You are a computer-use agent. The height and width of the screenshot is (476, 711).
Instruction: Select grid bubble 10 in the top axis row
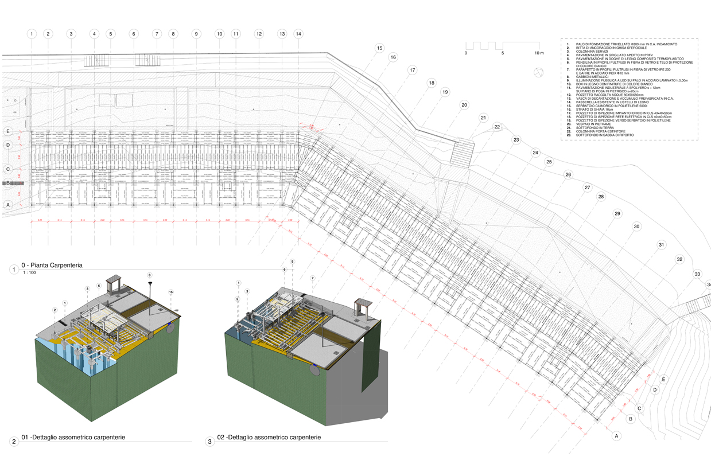[219, 34]
